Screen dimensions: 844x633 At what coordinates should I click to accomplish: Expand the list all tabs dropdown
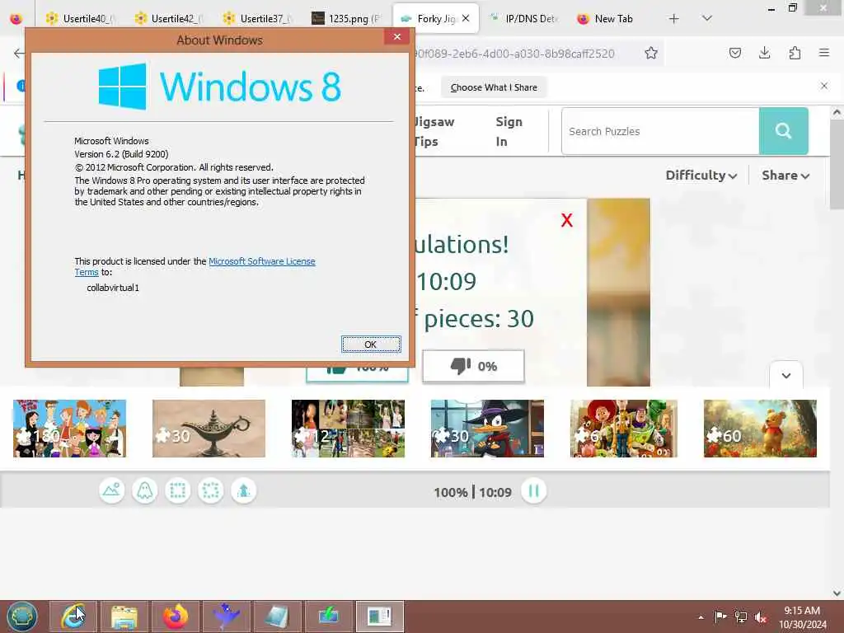click(707, 18)
